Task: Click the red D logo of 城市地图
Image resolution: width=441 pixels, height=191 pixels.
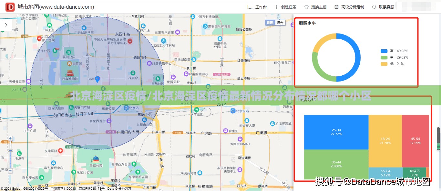Action: click(x=10, y=7)
